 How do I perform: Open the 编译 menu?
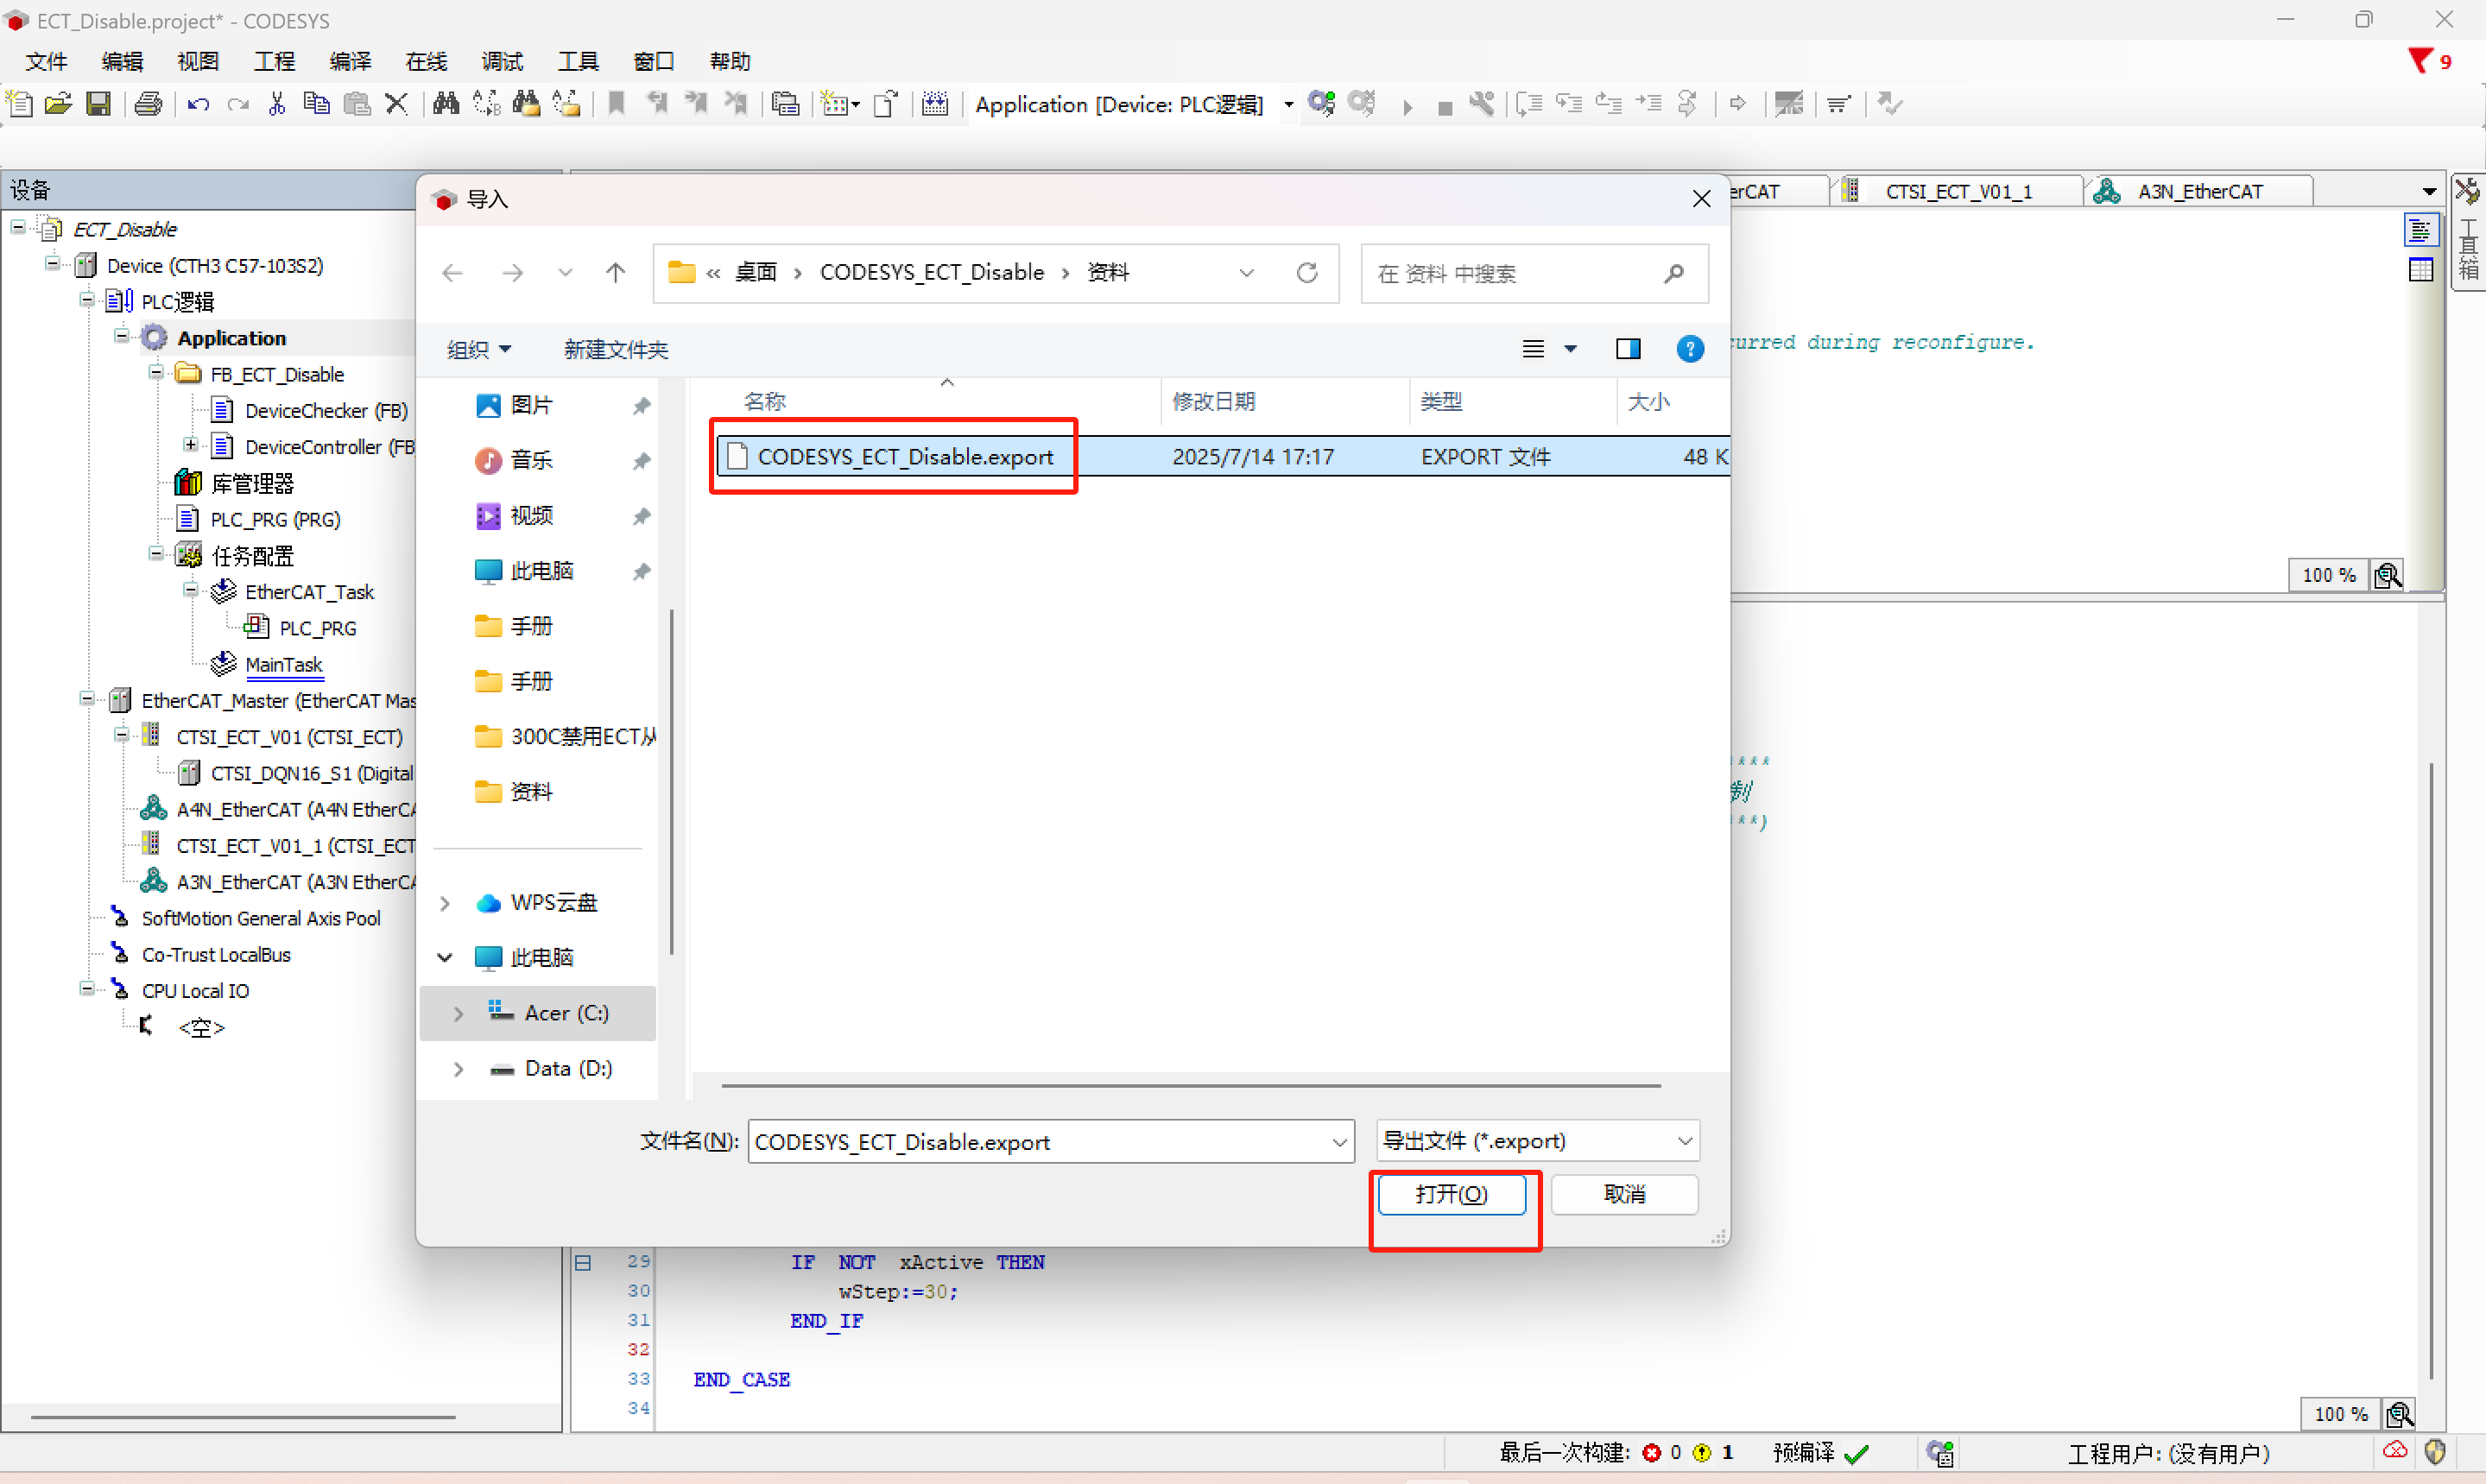point(350,61)
